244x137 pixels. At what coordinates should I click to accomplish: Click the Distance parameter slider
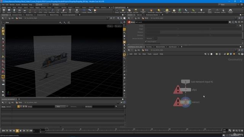point(201,32)
